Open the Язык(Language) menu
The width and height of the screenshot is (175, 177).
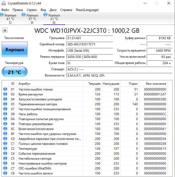click(87, 10)
